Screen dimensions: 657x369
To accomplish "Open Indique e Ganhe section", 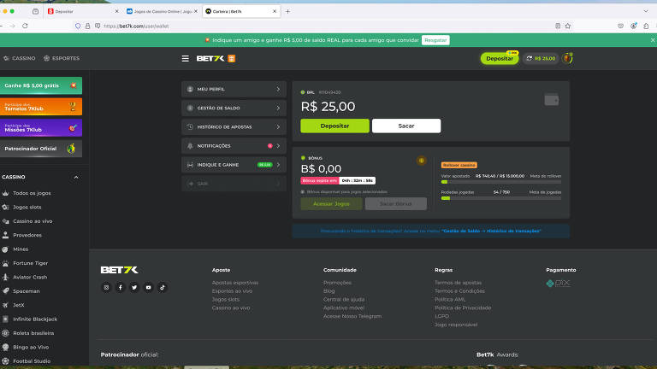I will click(234, 165).
